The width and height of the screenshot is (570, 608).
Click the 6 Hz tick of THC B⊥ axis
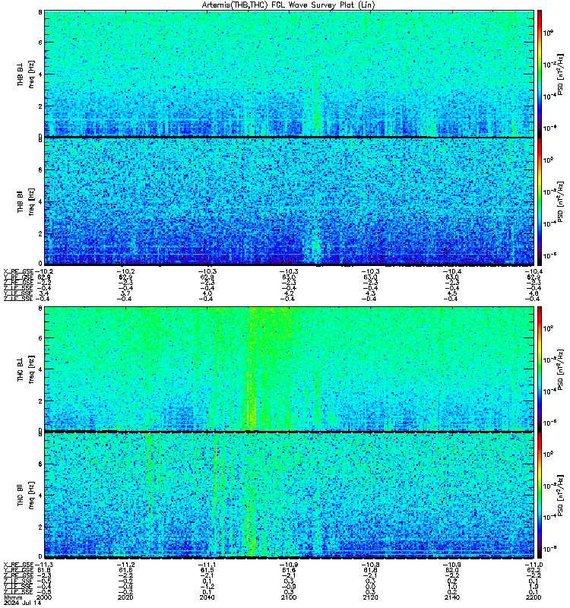click(x=40, y=337)
